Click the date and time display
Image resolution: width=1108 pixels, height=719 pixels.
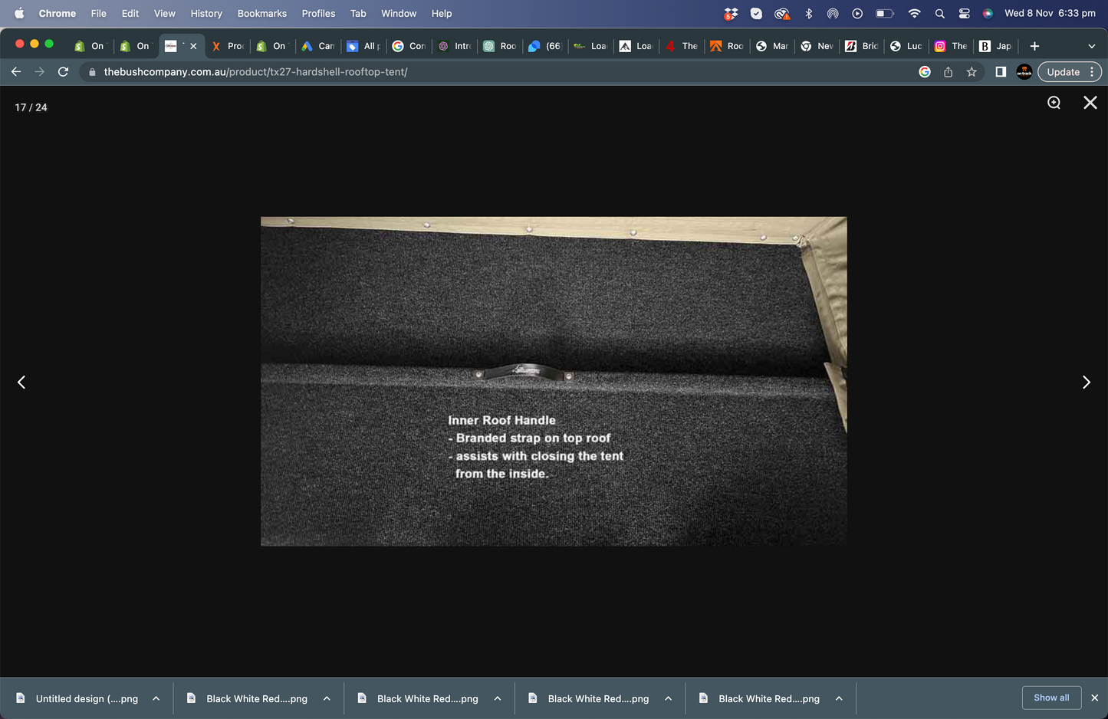(1050, 13)
